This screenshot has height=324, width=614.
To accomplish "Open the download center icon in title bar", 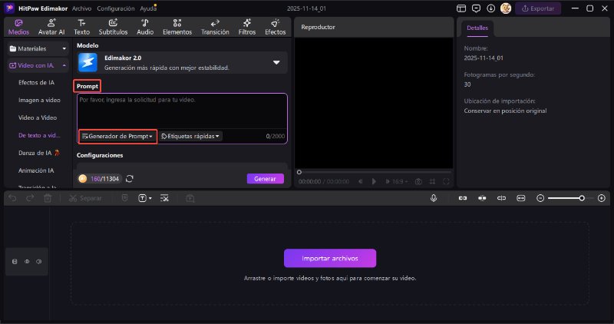I will point(491,8).
